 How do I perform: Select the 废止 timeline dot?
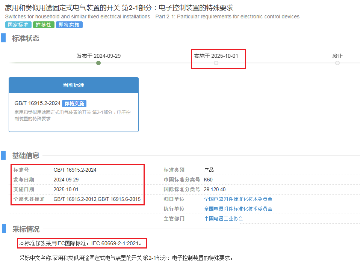pos(337,63)
